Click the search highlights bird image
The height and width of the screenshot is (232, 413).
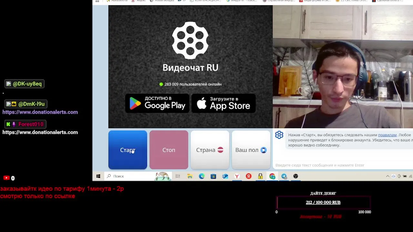tap(163, 176)
